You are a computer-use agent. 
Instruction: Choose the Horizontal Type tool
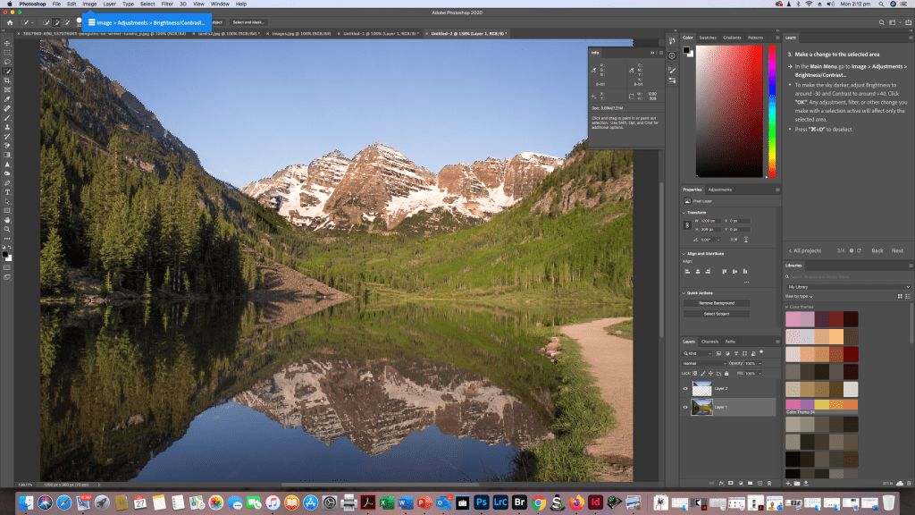(x=7, y=191)
